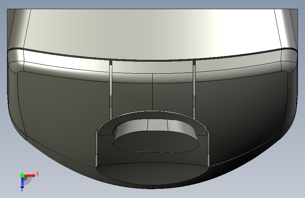Viewport: 305px width, 198px height.
Task: Click the blue Z axis arrow of the triad
Action: click(22, 183)
